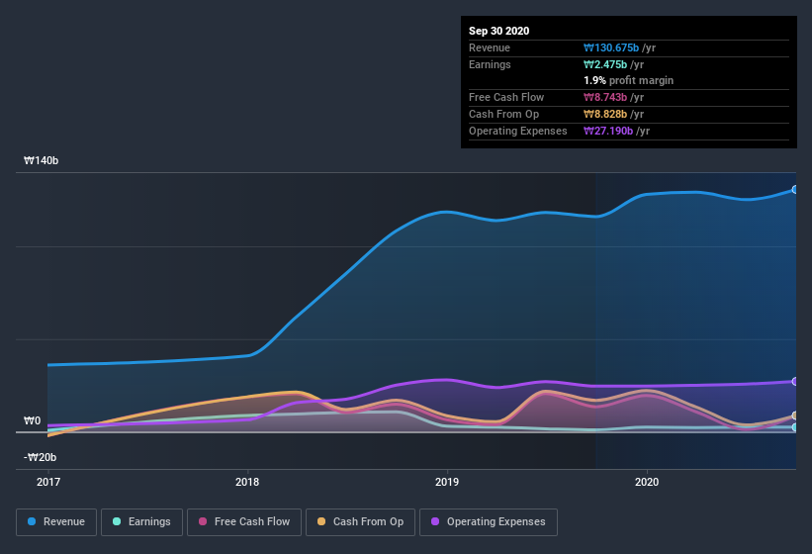Click the Cash From Op endpoint marker

[794, 415]
